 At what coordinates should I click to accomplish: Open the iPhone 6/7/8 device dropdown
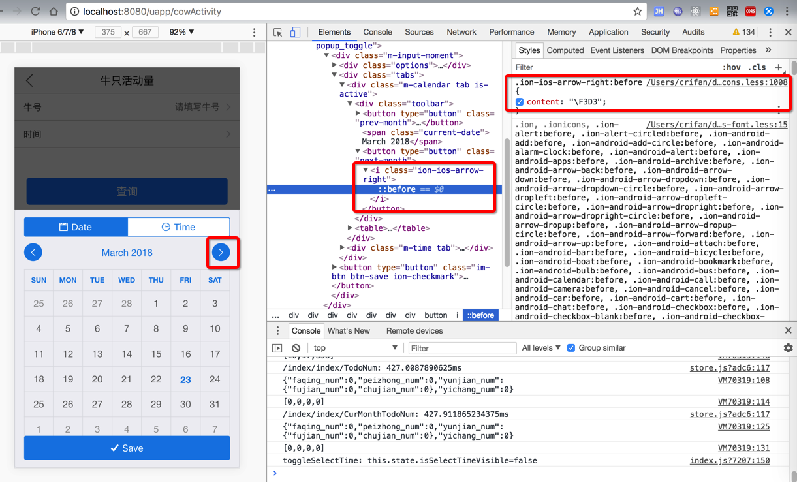[57, 32]
